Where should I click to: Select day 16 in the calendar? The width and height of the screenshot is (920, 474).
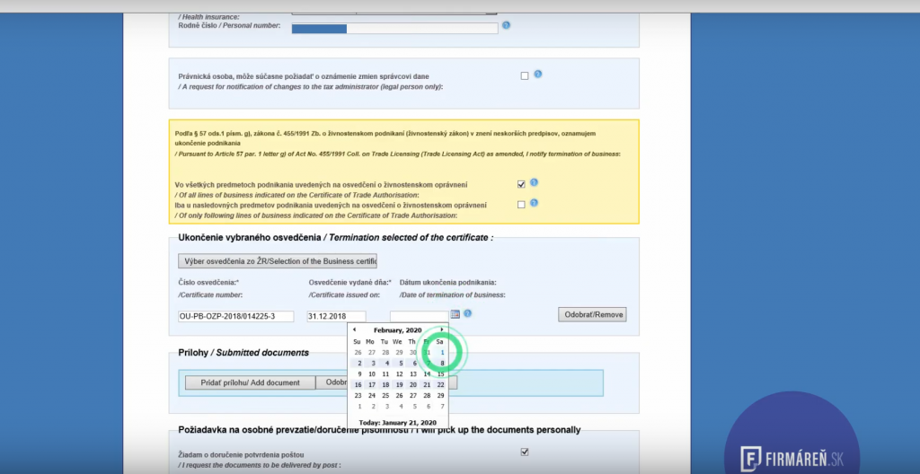click(358, 385)
